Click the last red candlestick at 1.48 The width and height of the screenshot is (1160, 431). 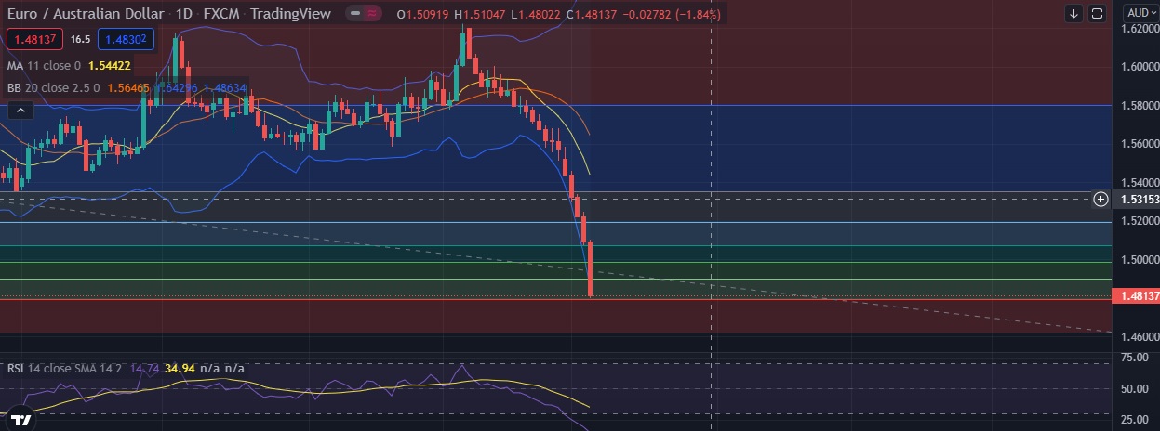pos(591,268)
